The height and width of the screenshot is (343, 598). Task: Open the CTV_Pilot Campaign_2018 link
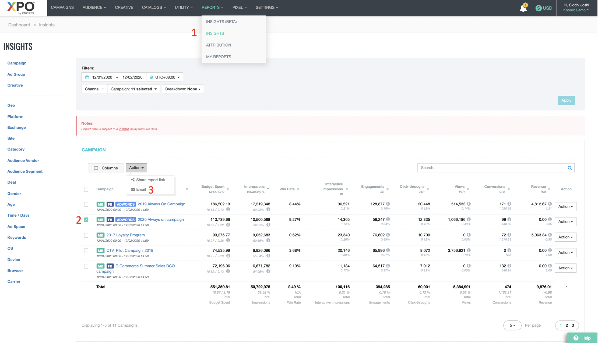click(130, 250)
